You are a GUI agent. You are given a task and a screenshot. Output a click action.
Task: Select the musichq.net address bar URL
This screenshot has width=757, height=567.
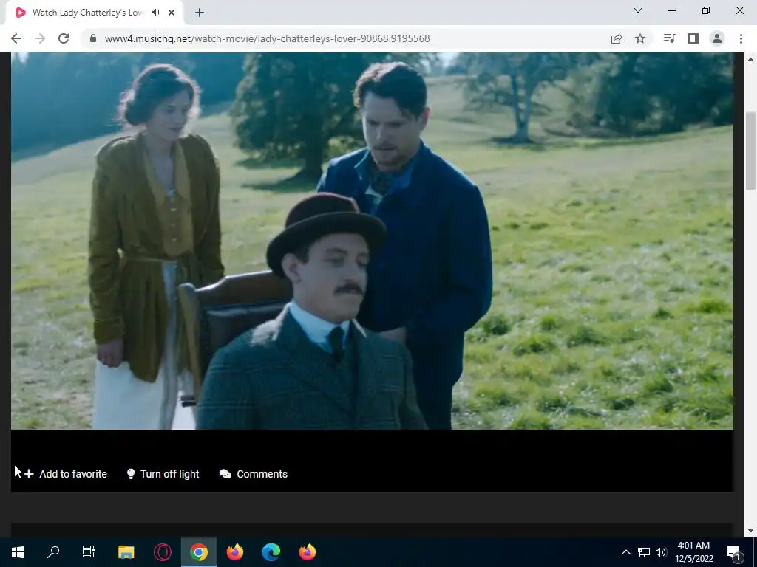(267, 38)
